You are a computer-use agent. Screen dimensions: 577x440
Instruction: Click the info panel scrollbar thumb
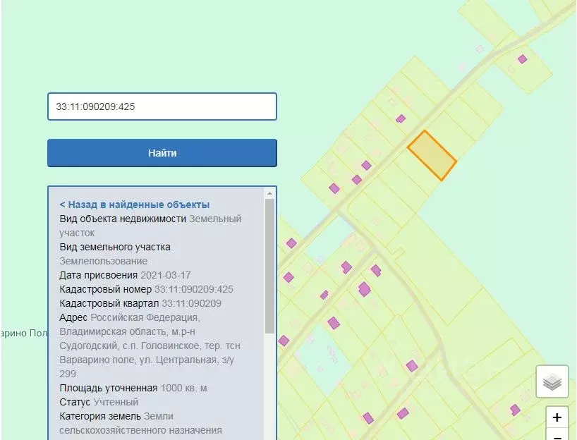pos(269,267)
